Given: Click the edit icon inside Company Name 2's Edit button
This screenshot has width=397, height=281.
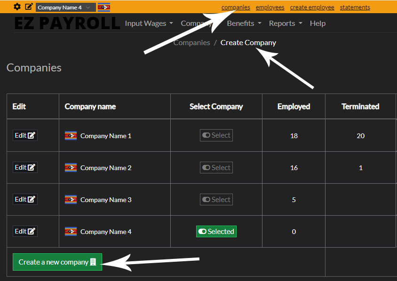Looking at the screenshot, I should tap(31, 167).
